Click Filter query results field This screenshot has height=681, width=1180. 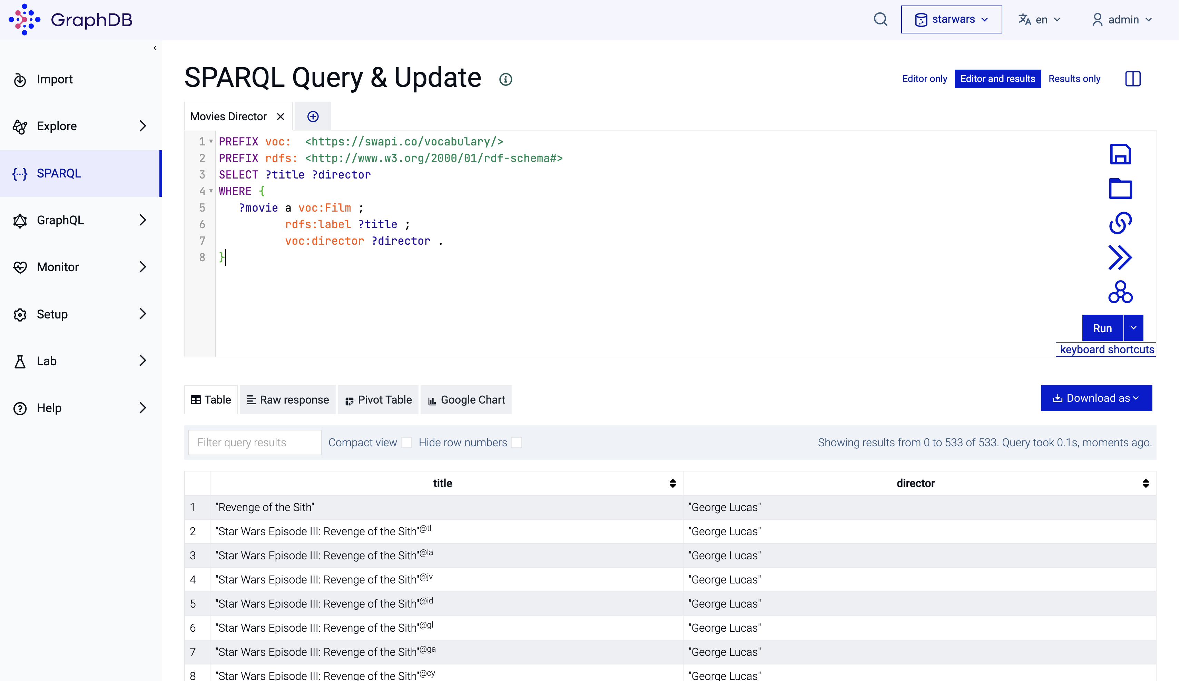click(x=255, y=443)
